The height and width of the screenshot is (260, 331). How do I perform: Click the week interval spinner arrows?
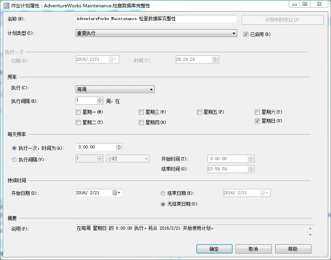click(100, 100)
